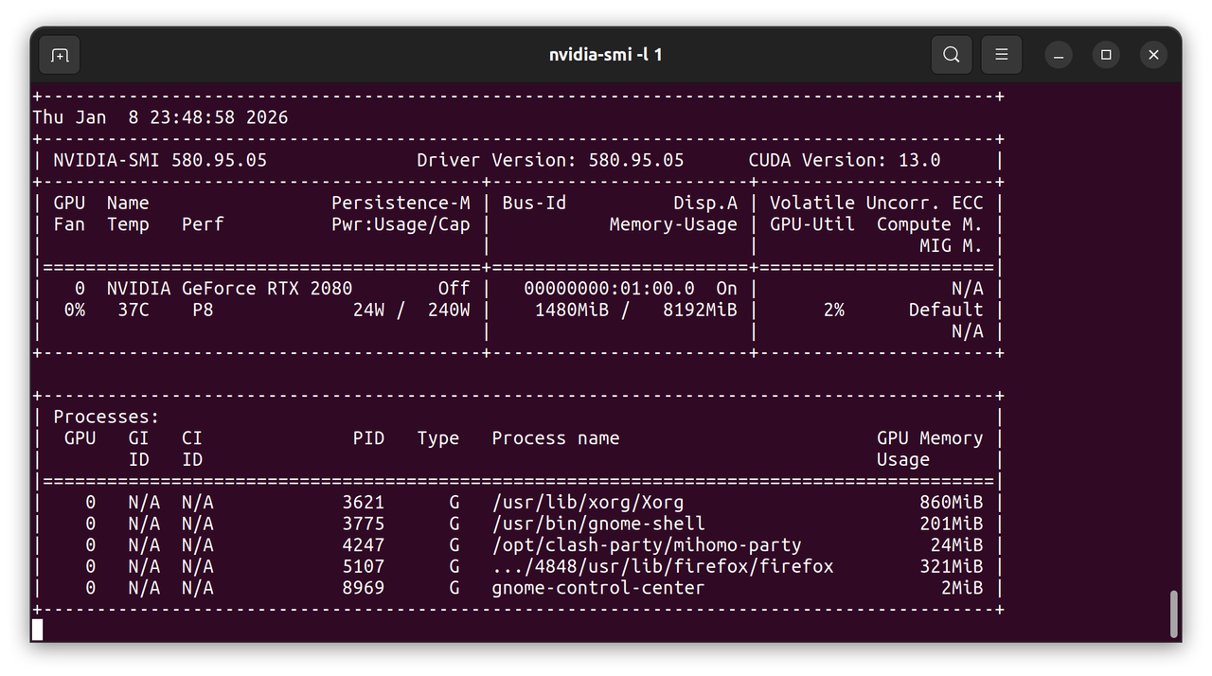
Task: Open a new terminal tab
Action: coord(59,55)
